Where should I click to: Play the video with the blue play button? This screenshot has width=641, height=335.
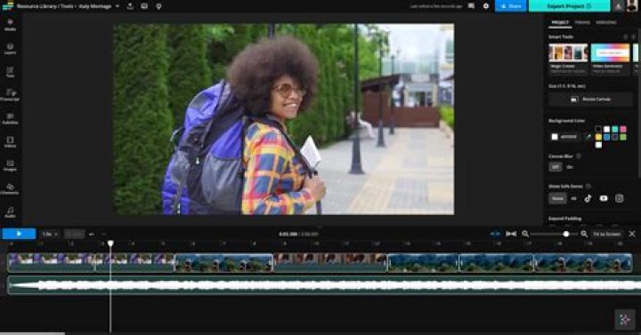point(19,234)
